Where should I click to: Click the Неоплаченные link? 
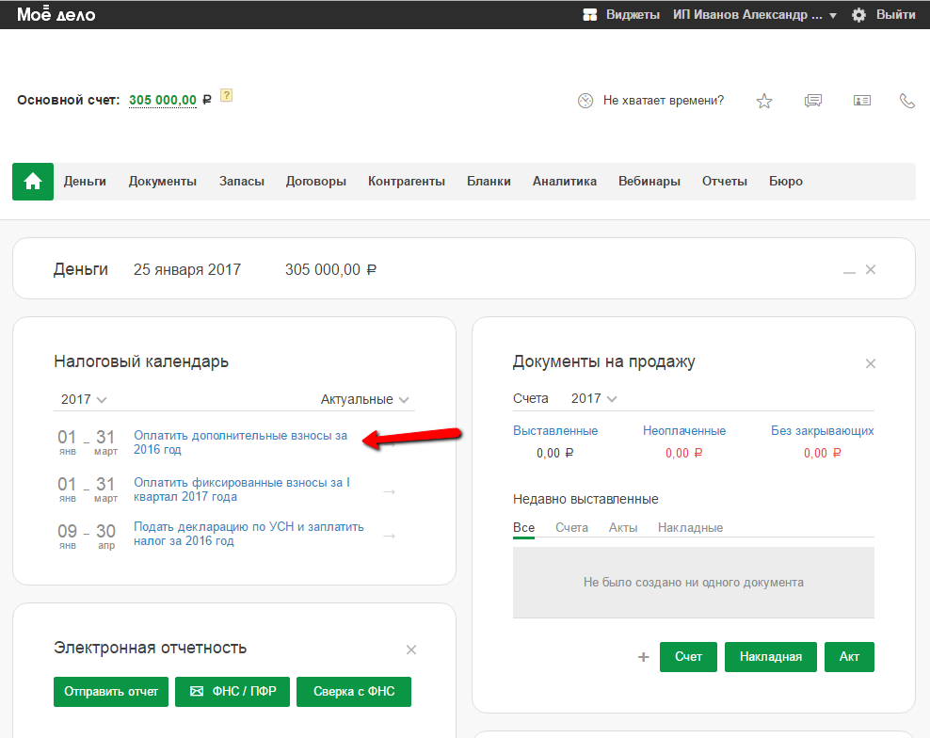[x=684, y=431]
